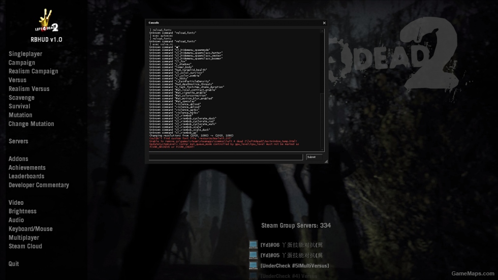Click the Left 4 Dead 2 hand logo
The width and height of the screenshot is (498, 280).
46,20
